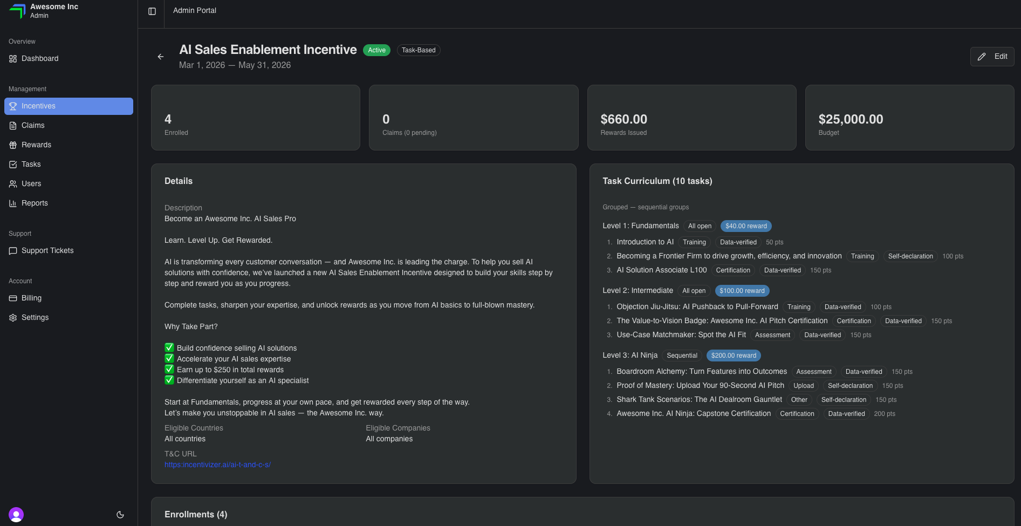This screenshot has height=526, width=1021.
Task: Click the Billing card icon
Action: point(13,298)
